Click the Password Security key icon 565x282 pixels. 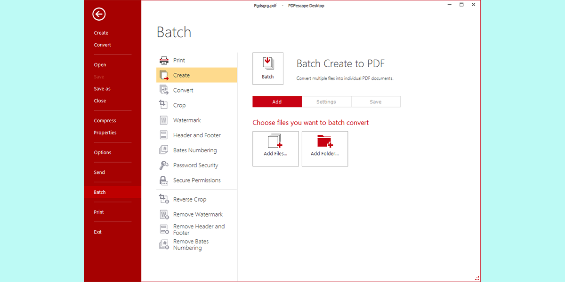164,165
